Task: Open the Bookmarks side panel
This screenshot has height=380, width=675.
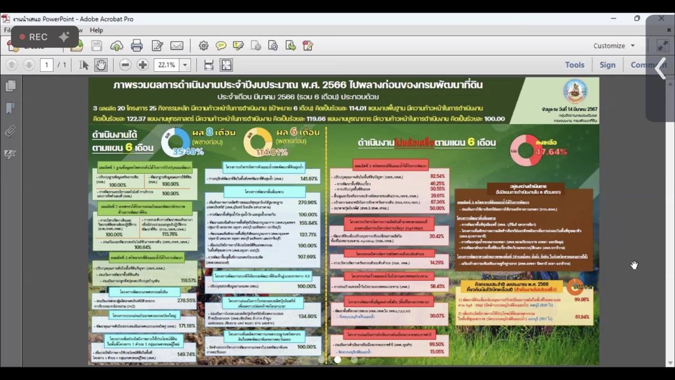Action: point(10,108)
